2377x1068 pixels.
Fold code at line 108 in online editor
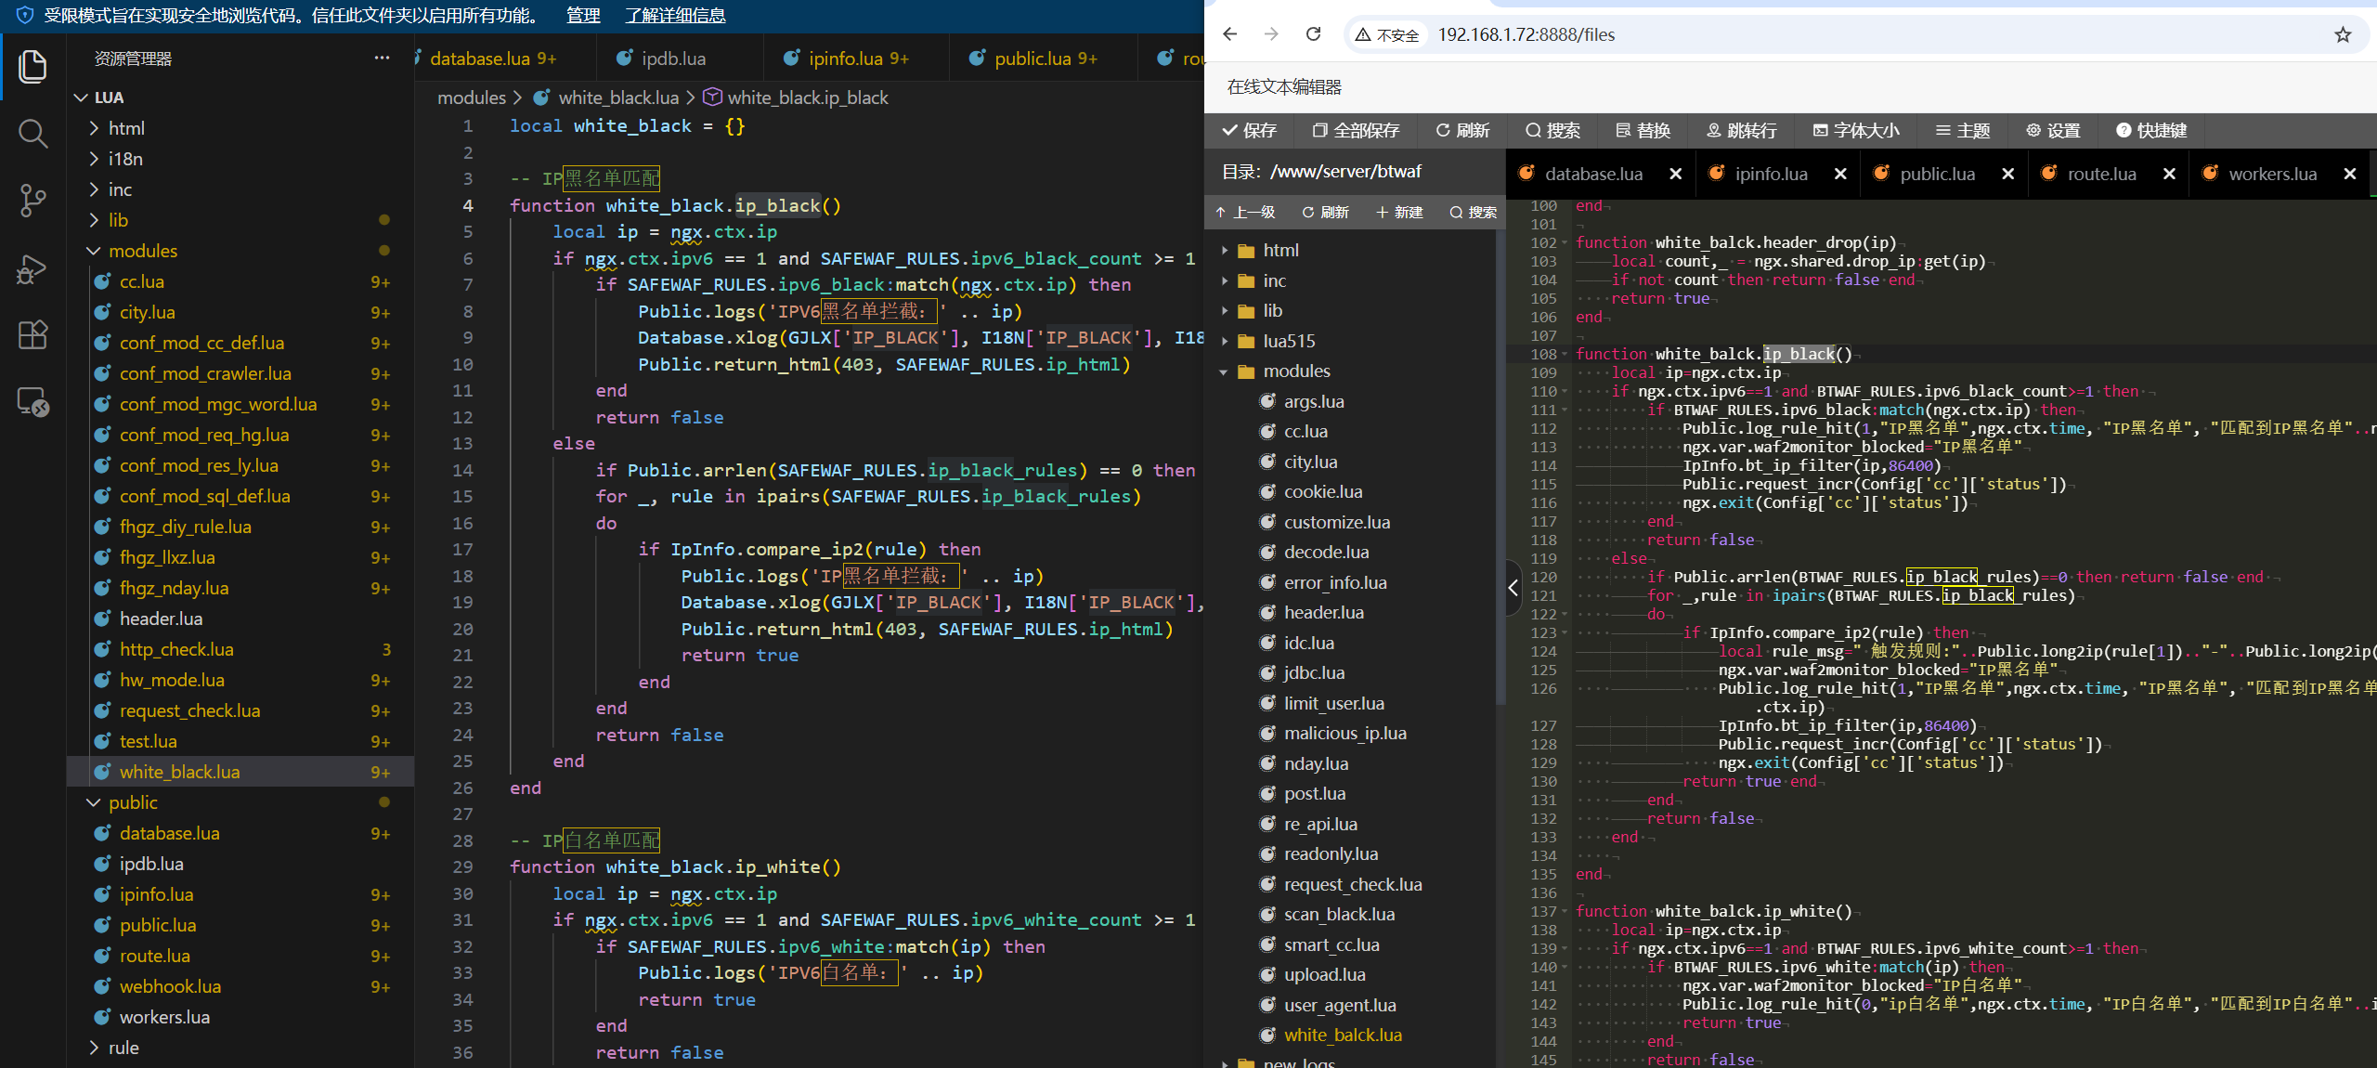pyautogui.click(x=1565, y=354)
